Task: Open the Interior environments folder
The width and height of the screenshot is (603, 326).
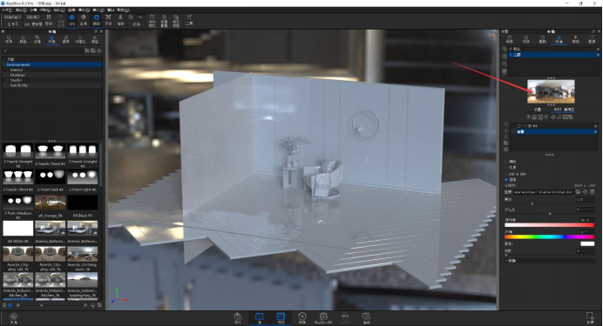Action: point(17,70)
